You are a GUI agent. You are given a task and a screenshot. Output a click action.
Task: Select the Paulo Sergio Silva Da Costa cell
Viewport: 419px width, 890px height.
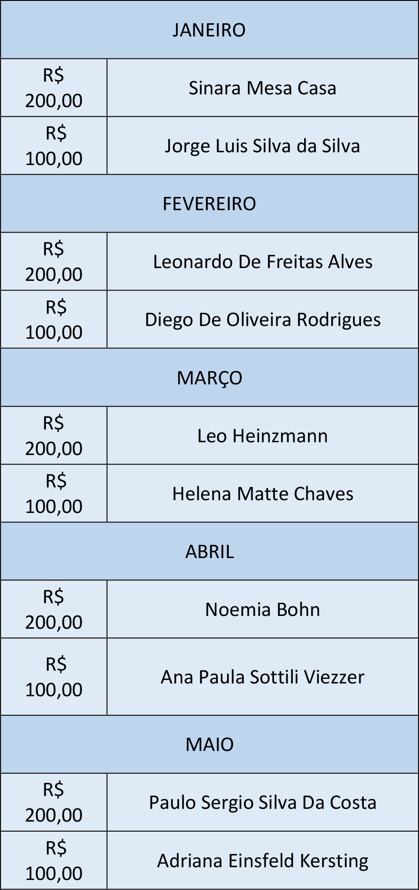[x=263, y=802]
